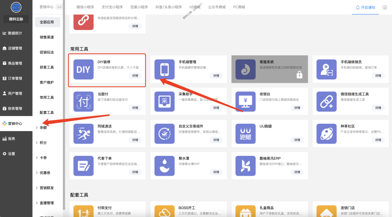This screenshot has height=217, width=392.
Task: Click 详情 on 聚水潭 card
Action: coord(216,172)
